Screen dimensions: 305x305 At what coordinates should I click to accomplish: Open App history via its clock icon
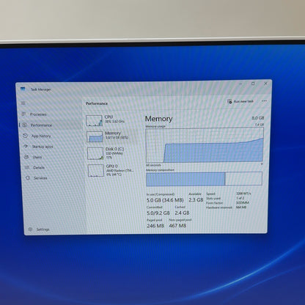25,136
